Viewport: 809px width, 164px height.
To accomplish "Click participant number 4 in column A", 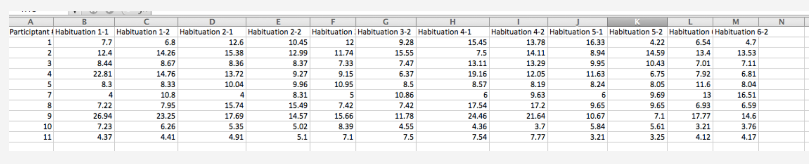I will tap(31, 74).
